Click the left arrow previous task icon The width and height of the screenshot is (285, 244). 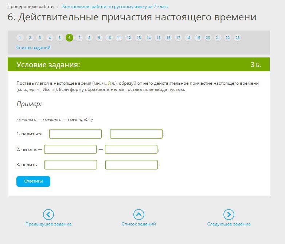48,215
